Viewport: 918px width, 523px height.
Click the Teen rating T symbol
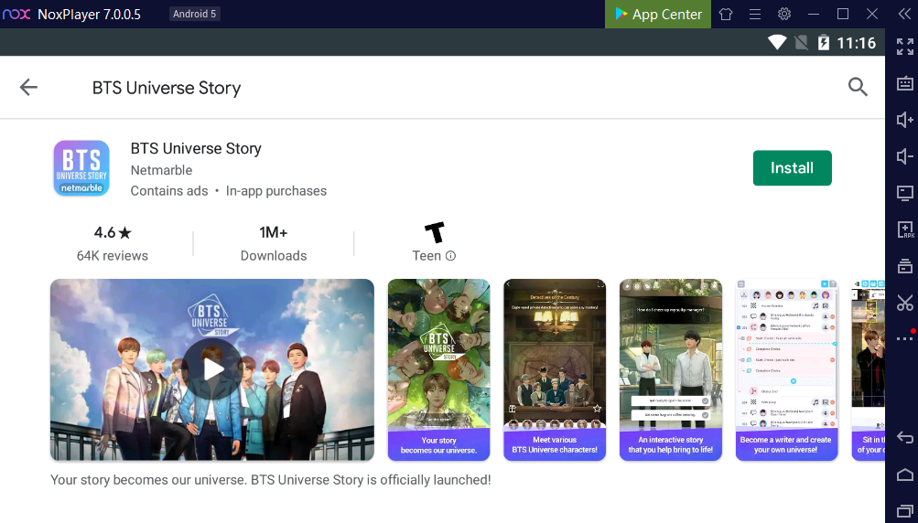coord(435,232)
